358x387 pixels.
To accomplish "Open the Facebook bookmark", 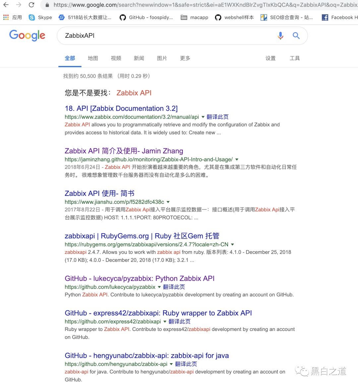I will tap(340, 17).
